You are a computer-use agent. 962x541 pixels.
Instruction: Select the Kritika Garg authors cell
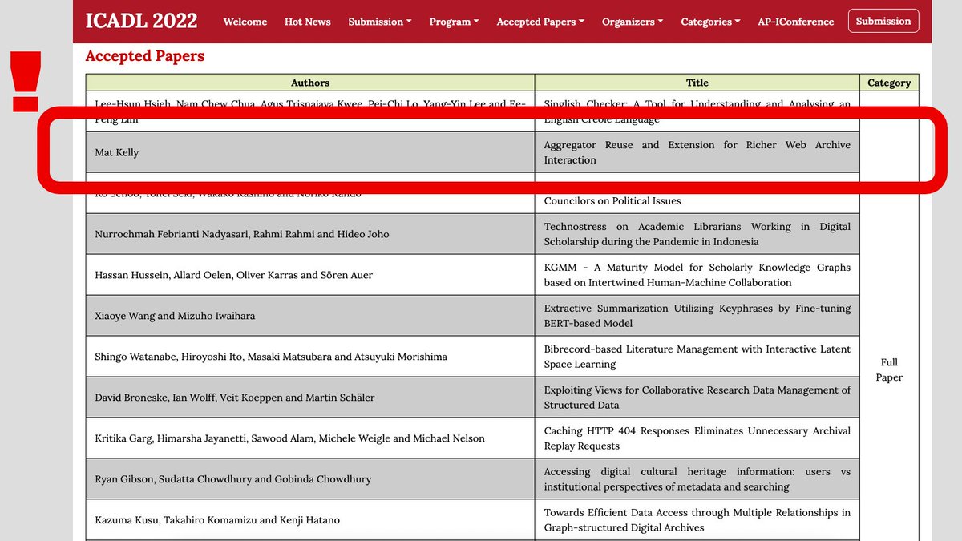(310, 438)
